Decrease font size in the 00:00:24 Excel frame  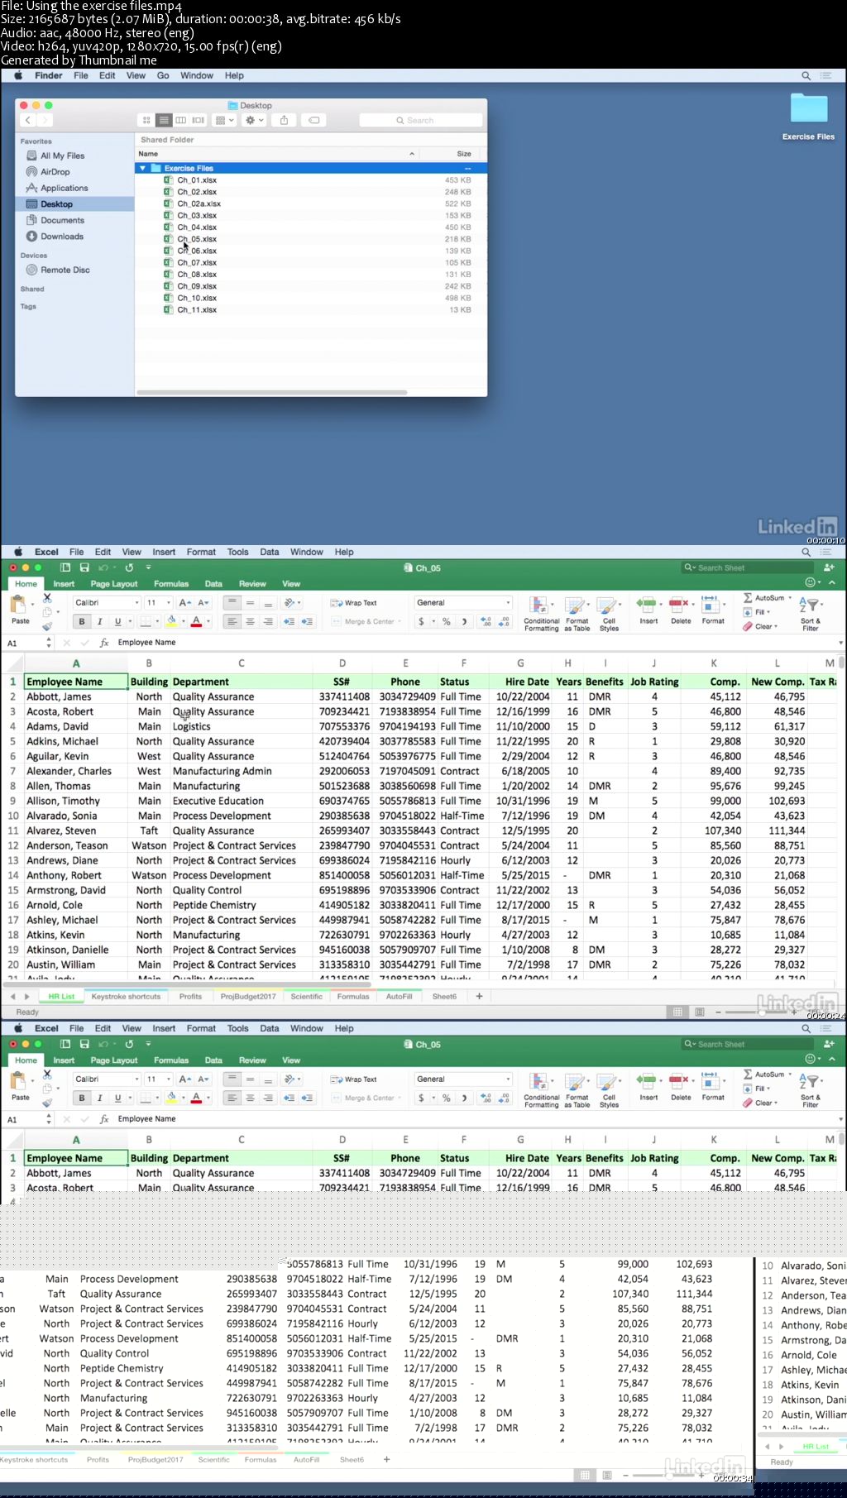click(x=203, y=602)
